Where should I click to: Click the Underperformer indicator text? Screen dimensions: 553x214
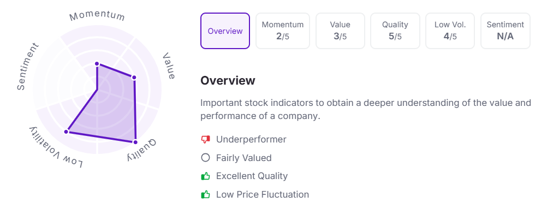tap(251, 140)
